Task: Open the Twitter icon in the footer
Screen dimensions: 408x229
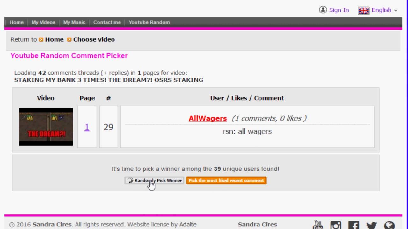Action: (x=371, y=226)
